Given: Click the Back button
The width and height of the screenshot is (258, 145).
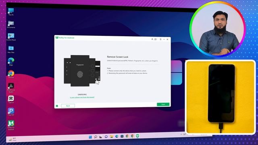Looking at the screenshot, I should pos(68,106).
